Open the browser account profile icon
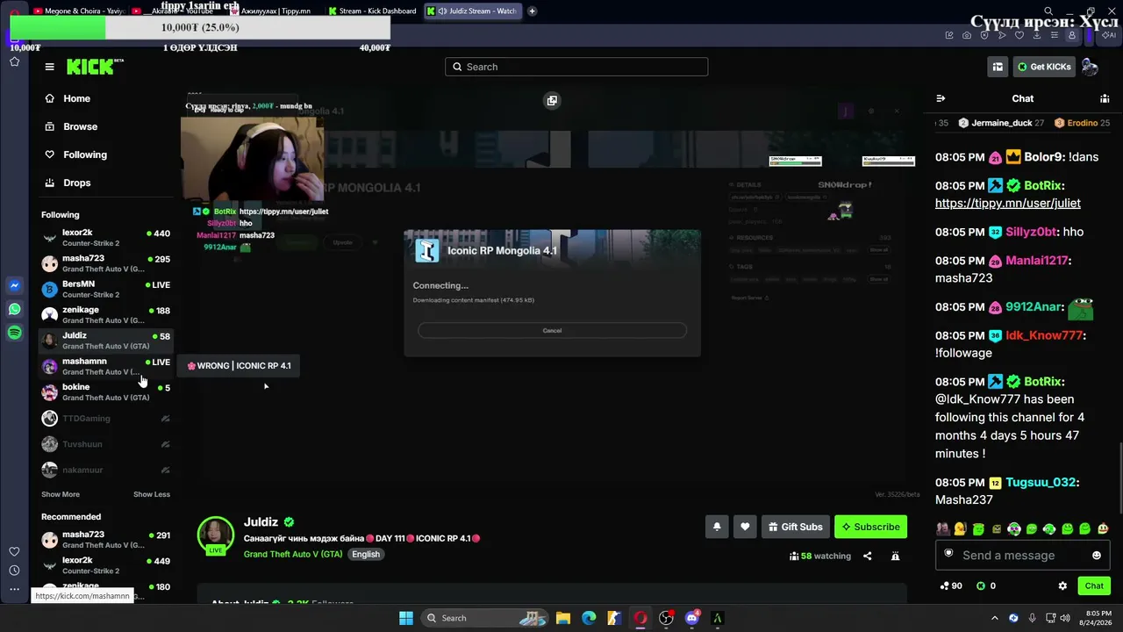 1072,35
